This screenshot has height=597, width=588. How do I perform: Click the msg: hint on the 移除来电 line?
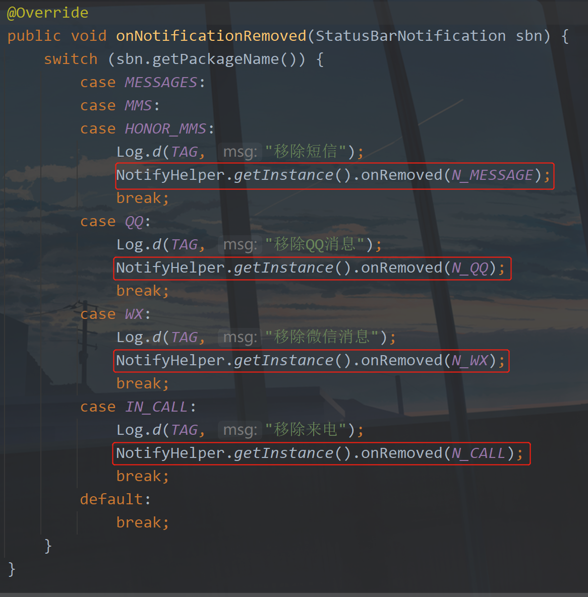coord(240,430)
